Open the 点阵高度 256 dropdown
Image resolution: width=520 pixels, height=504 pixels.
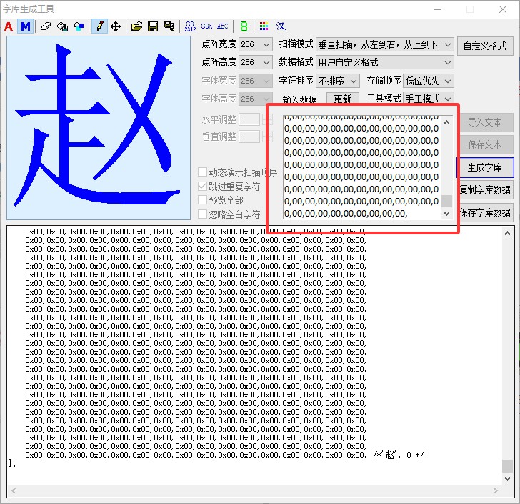point(256,62)
